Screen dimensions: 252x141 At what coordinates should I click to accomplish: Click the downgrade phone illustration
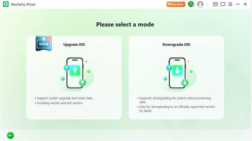pos(177,73)
